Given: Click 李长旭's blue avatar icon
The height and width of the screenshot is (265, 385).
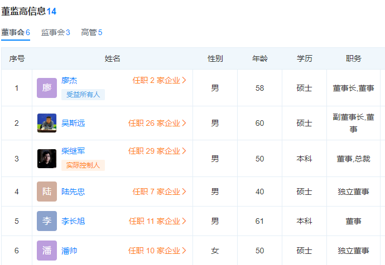Looking at the screenshot, I should (47, 221).
